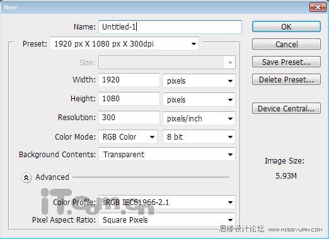Open the 8 bit depth dropdown
Image resolution: width=329 pixels, height=239 pixels.
[199, 137]
